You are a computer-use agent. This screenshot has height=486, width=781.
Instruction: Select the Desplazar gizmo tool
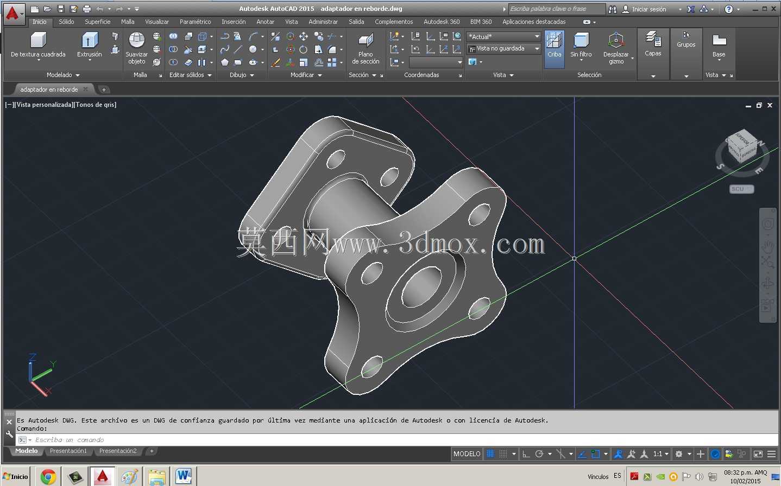pyautogui.click(x=616, y=48)
